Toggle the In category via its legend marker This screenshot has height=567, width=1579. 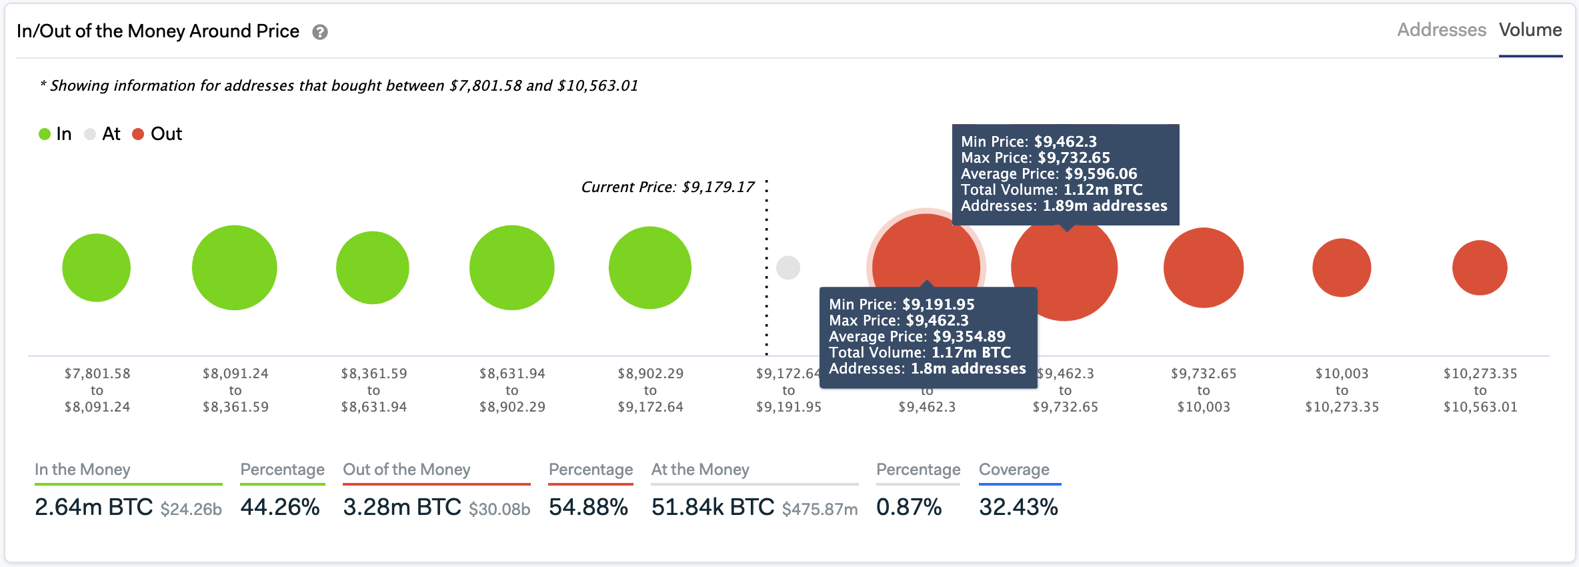(44, 133)
